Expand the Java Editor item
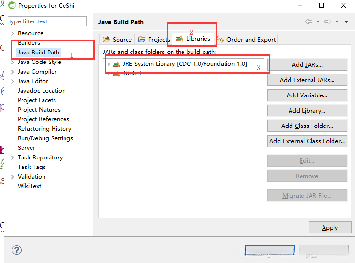 (x=13, y=81)
